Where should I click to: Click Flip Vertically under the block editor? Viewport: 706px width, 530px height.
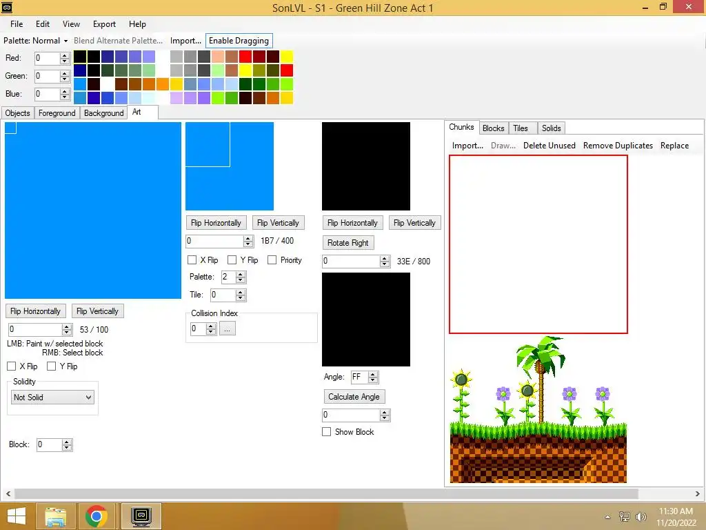pyautogui.click(x=278, y=223)
